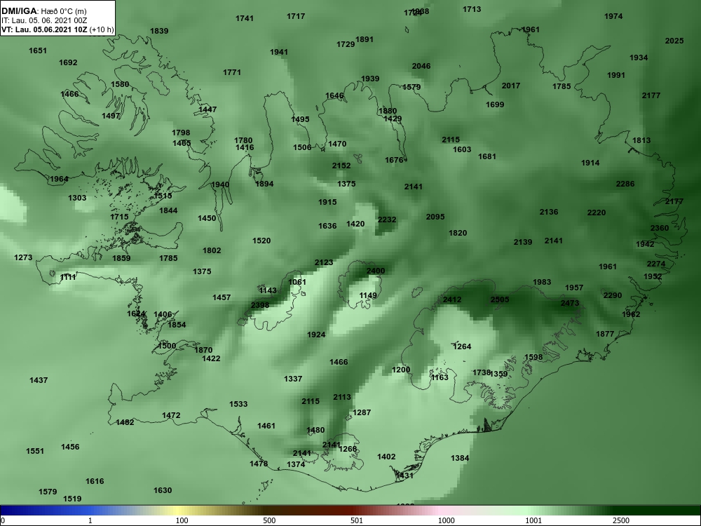The width and height of the screenshot is (701, 526).
Task: Pick the yellow section of the color bar
Action: point(179,511)
